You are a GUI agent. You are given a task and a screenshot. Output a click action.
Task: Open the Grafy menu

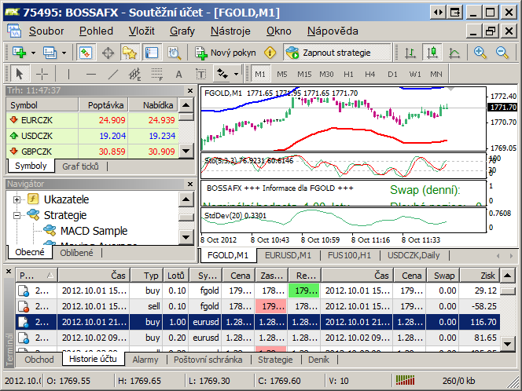point(182,31)
